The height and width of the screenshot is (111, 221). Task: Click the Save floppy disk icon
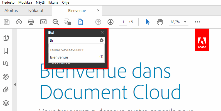(7, 22)
